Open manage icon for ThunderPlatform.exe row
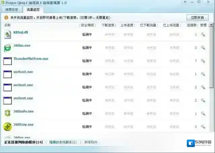215x153 pixels. pyautogui.click(x=203, y=61)
